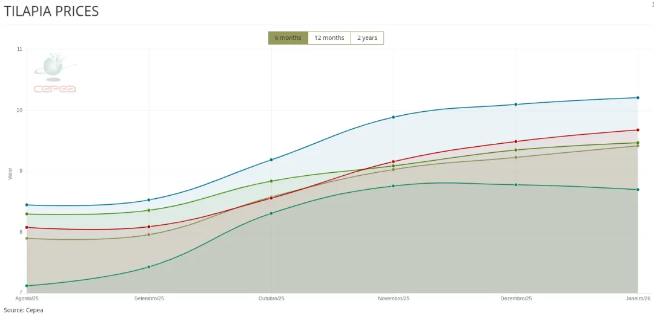
Task: Switch chart to 2 years
Action: click(367, 38)
